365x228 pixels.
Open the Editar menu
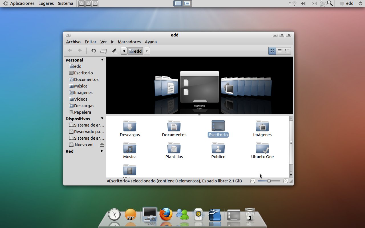coord(90,42)
